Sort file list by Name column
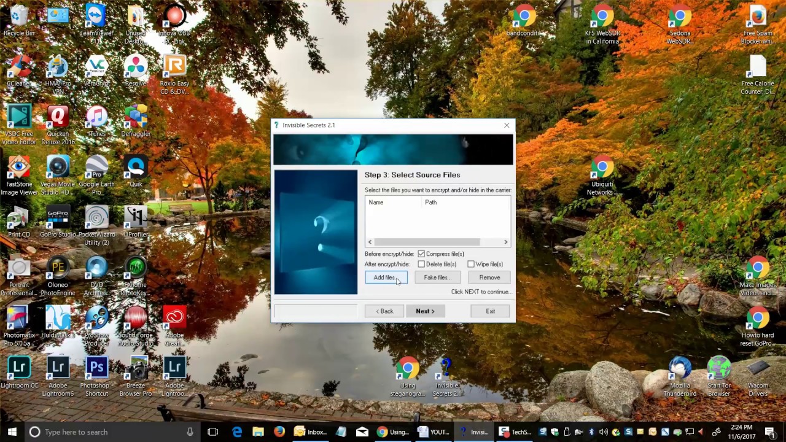Screen dimensions: 786x442 [x=394, y=202]
